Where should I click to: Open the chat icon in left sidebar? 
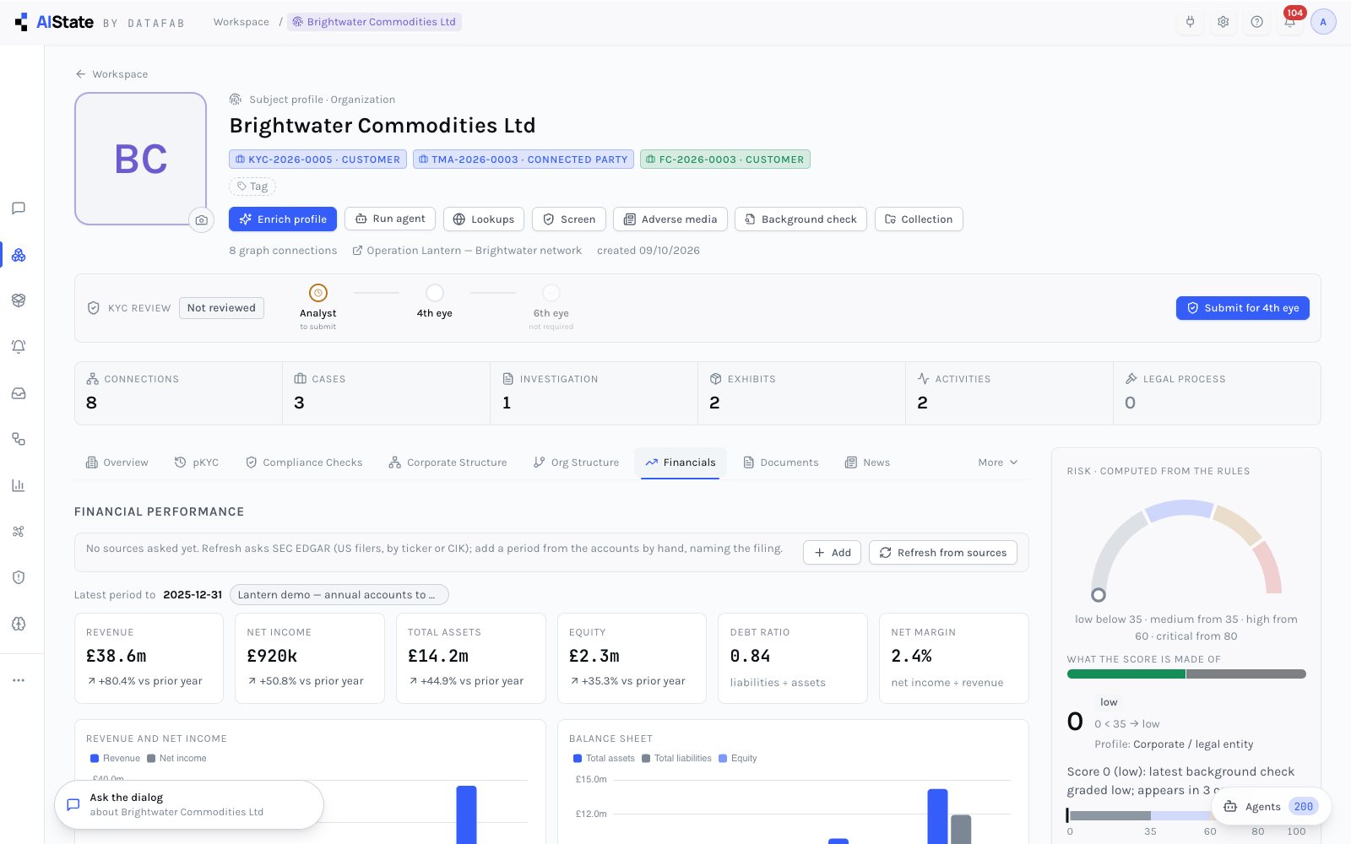19,208
